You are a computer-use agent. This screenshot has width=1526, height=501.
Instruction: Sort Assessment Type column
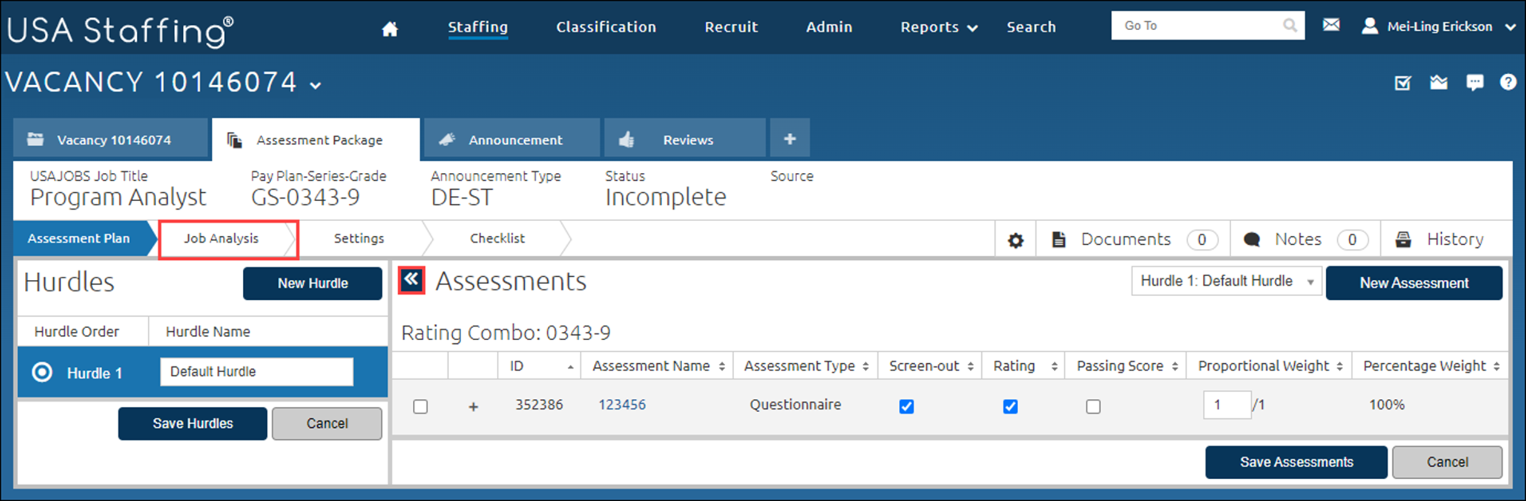tap(866, 366)
